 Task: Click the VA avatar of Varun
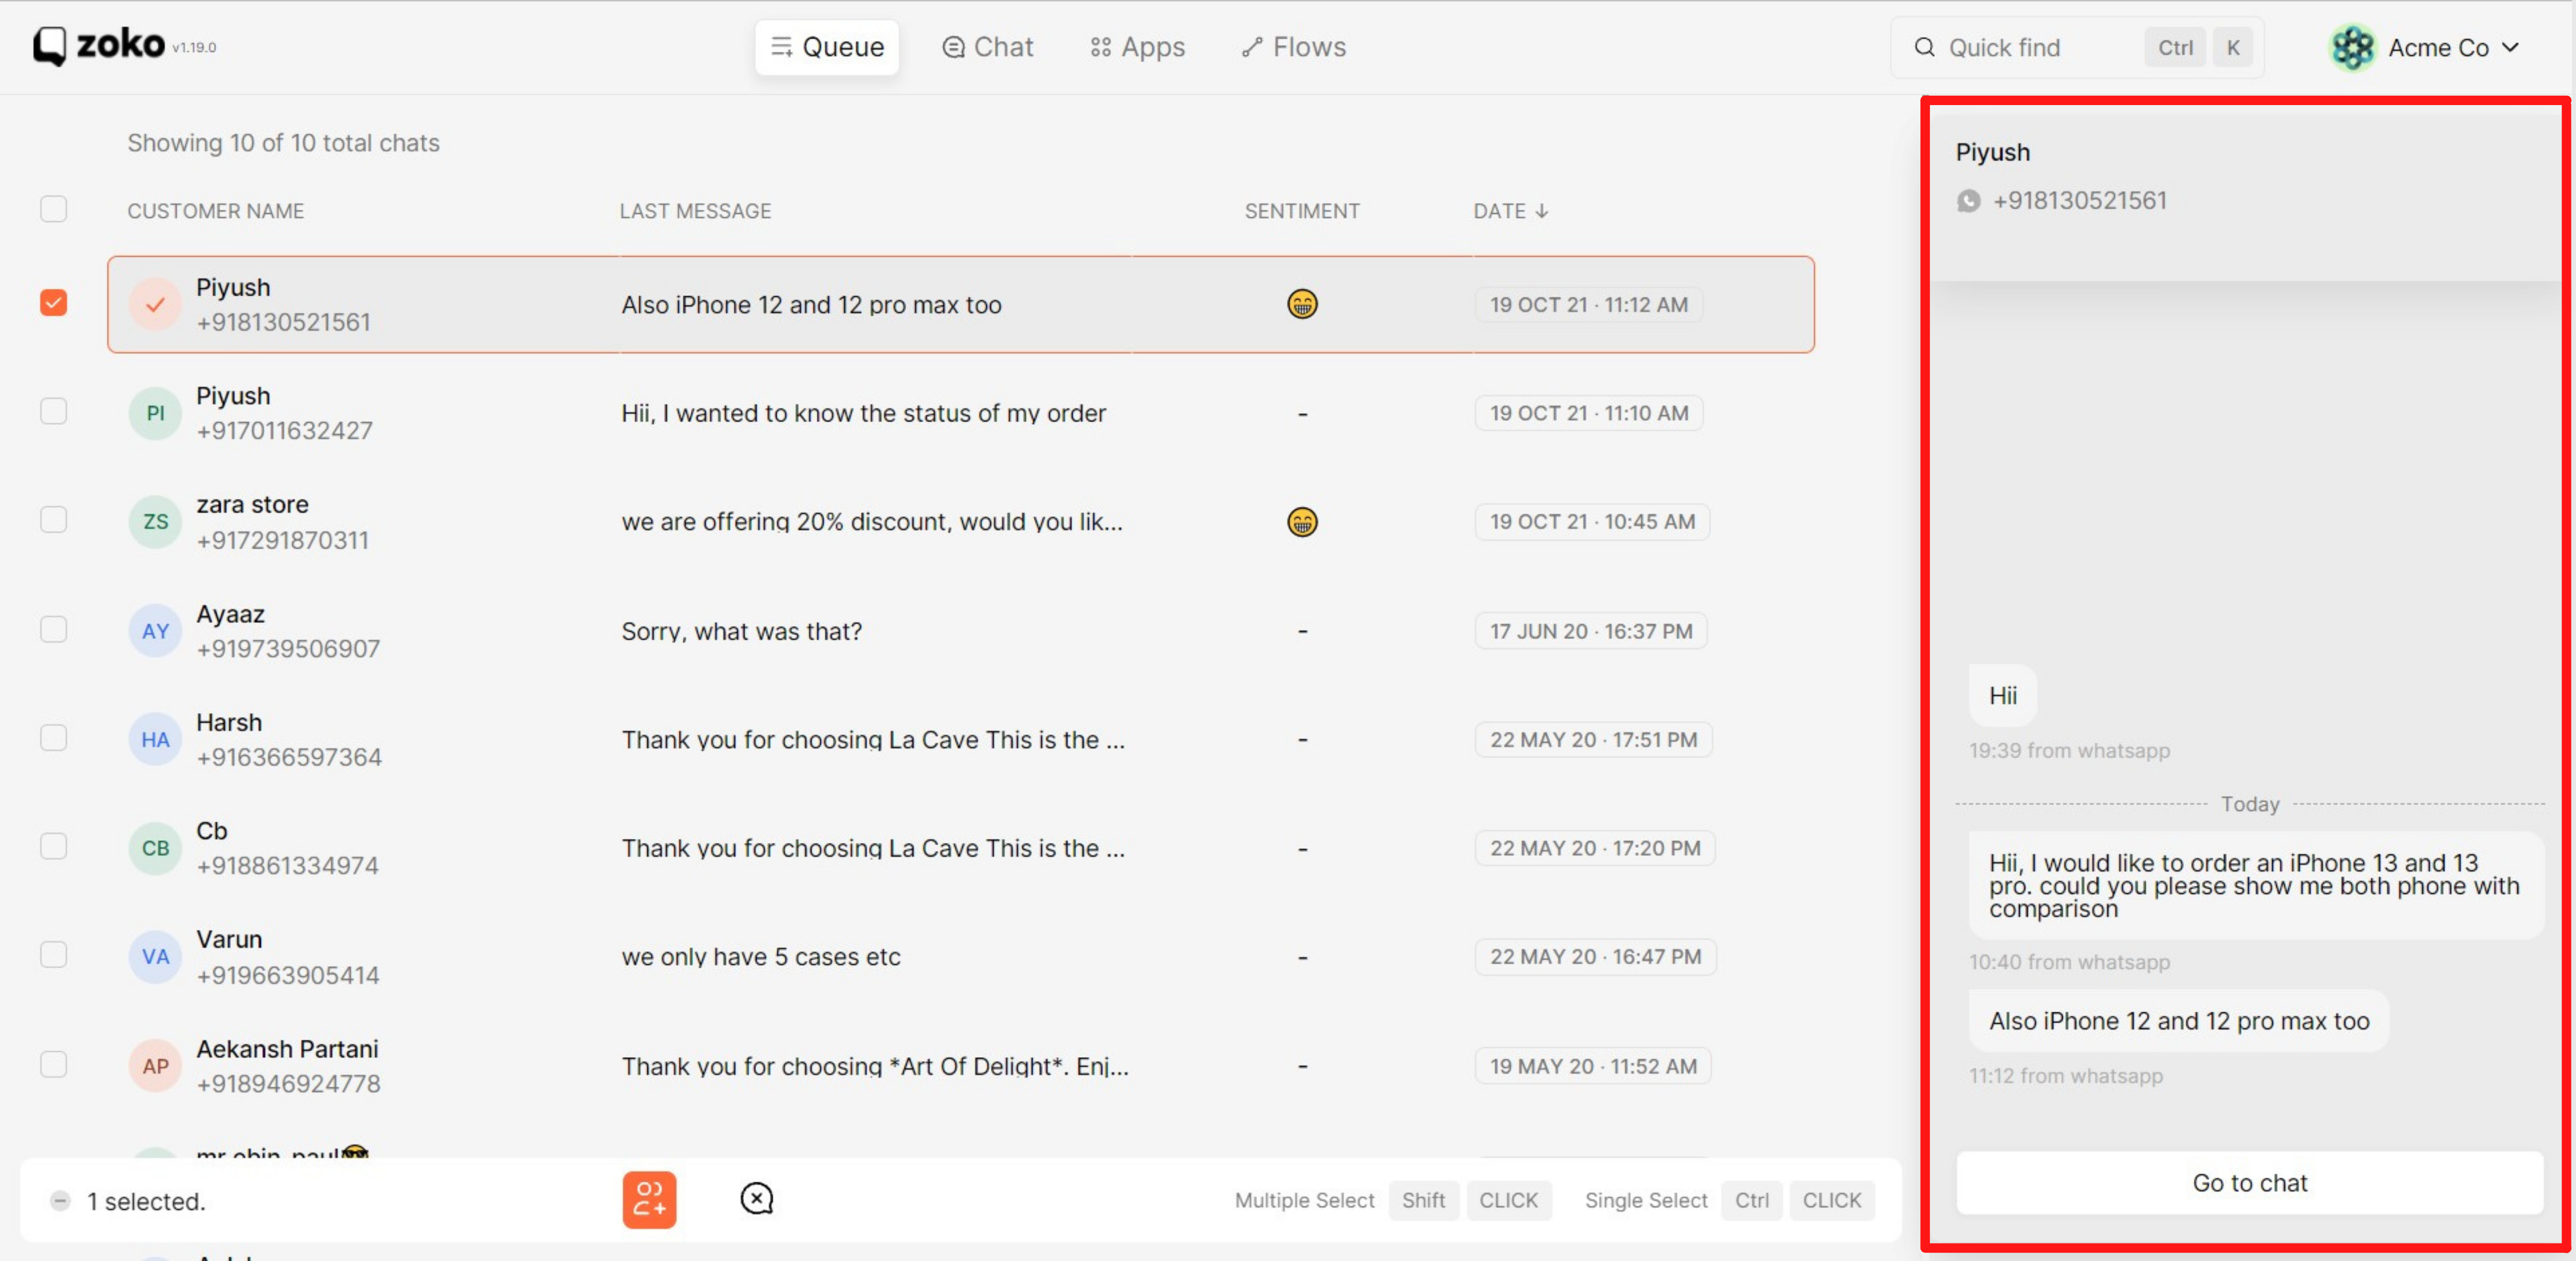(x=155, y=956)
